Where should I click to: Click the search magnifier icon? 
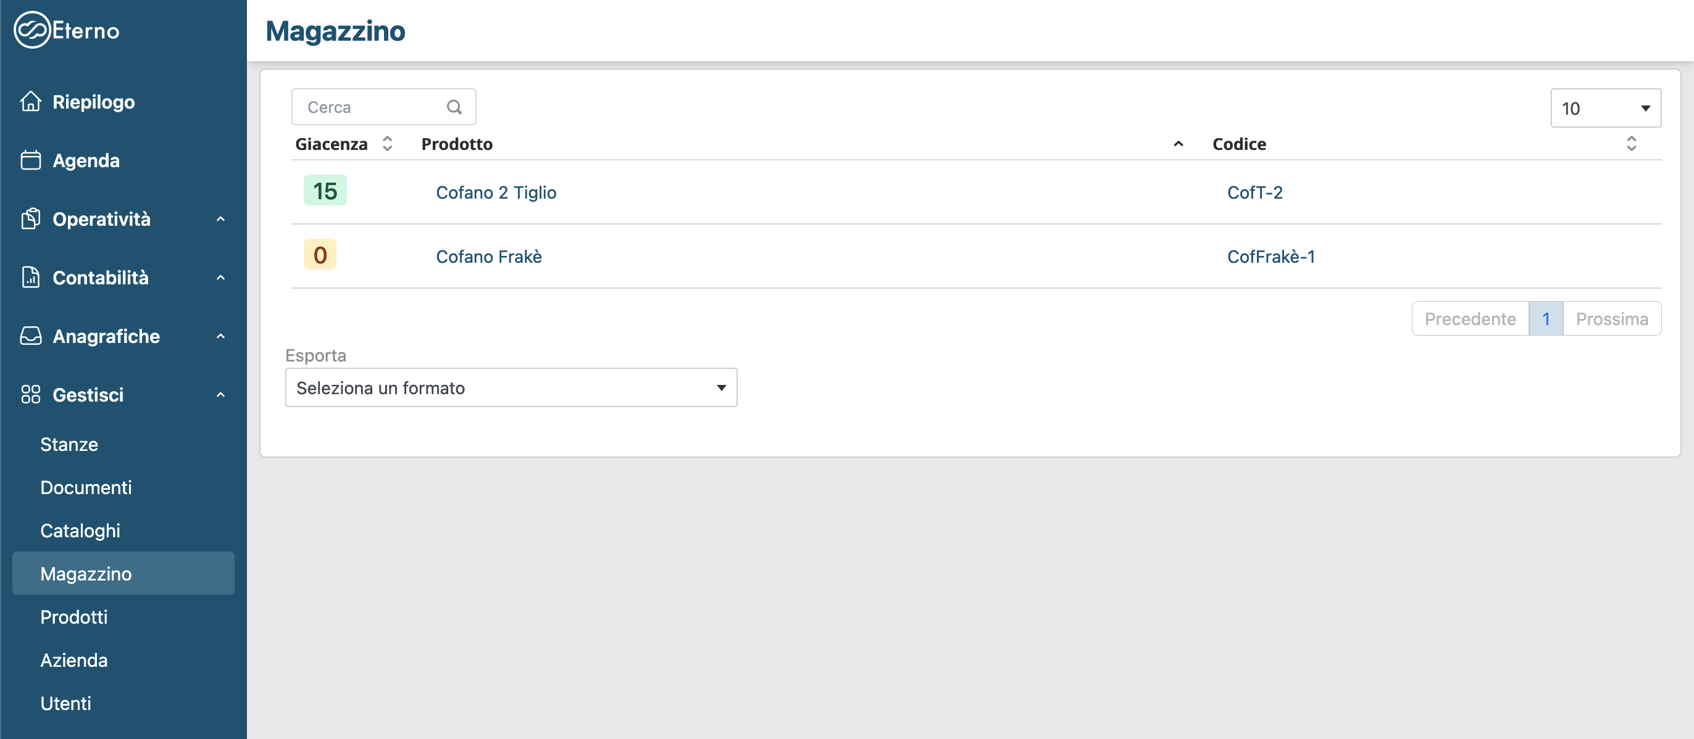[x=454, y=107]
